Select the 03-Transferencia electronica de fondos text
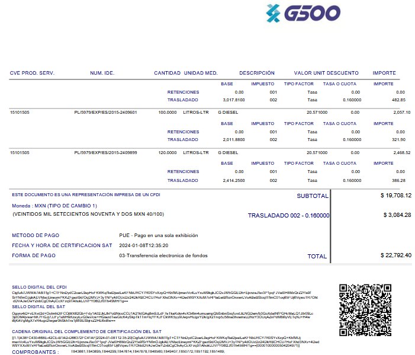The image size is (415, 355). [162, 255]
